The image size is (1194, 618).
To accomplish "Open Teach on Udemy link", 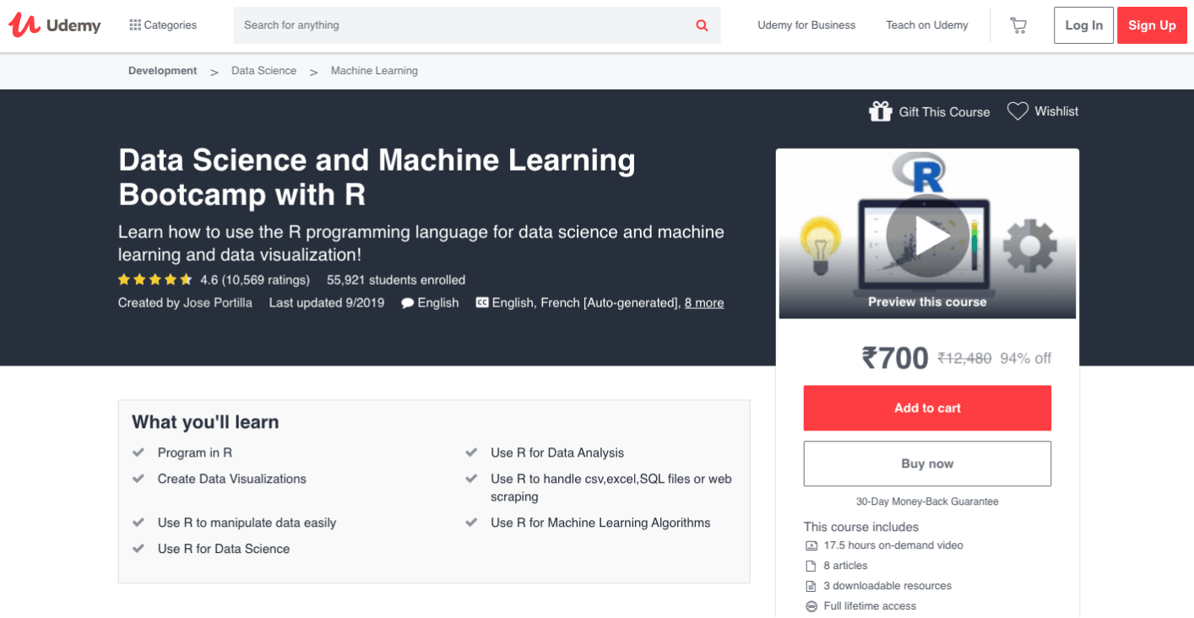I will click(x=927, y=25).
